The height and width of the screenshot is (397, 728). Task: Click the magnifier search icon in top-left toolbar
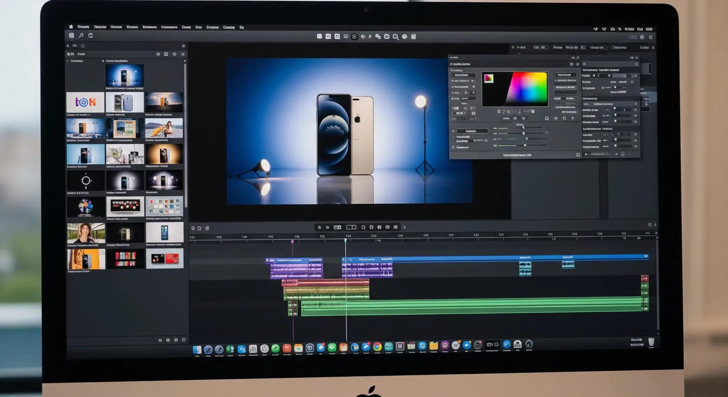(x=81, y=36)
